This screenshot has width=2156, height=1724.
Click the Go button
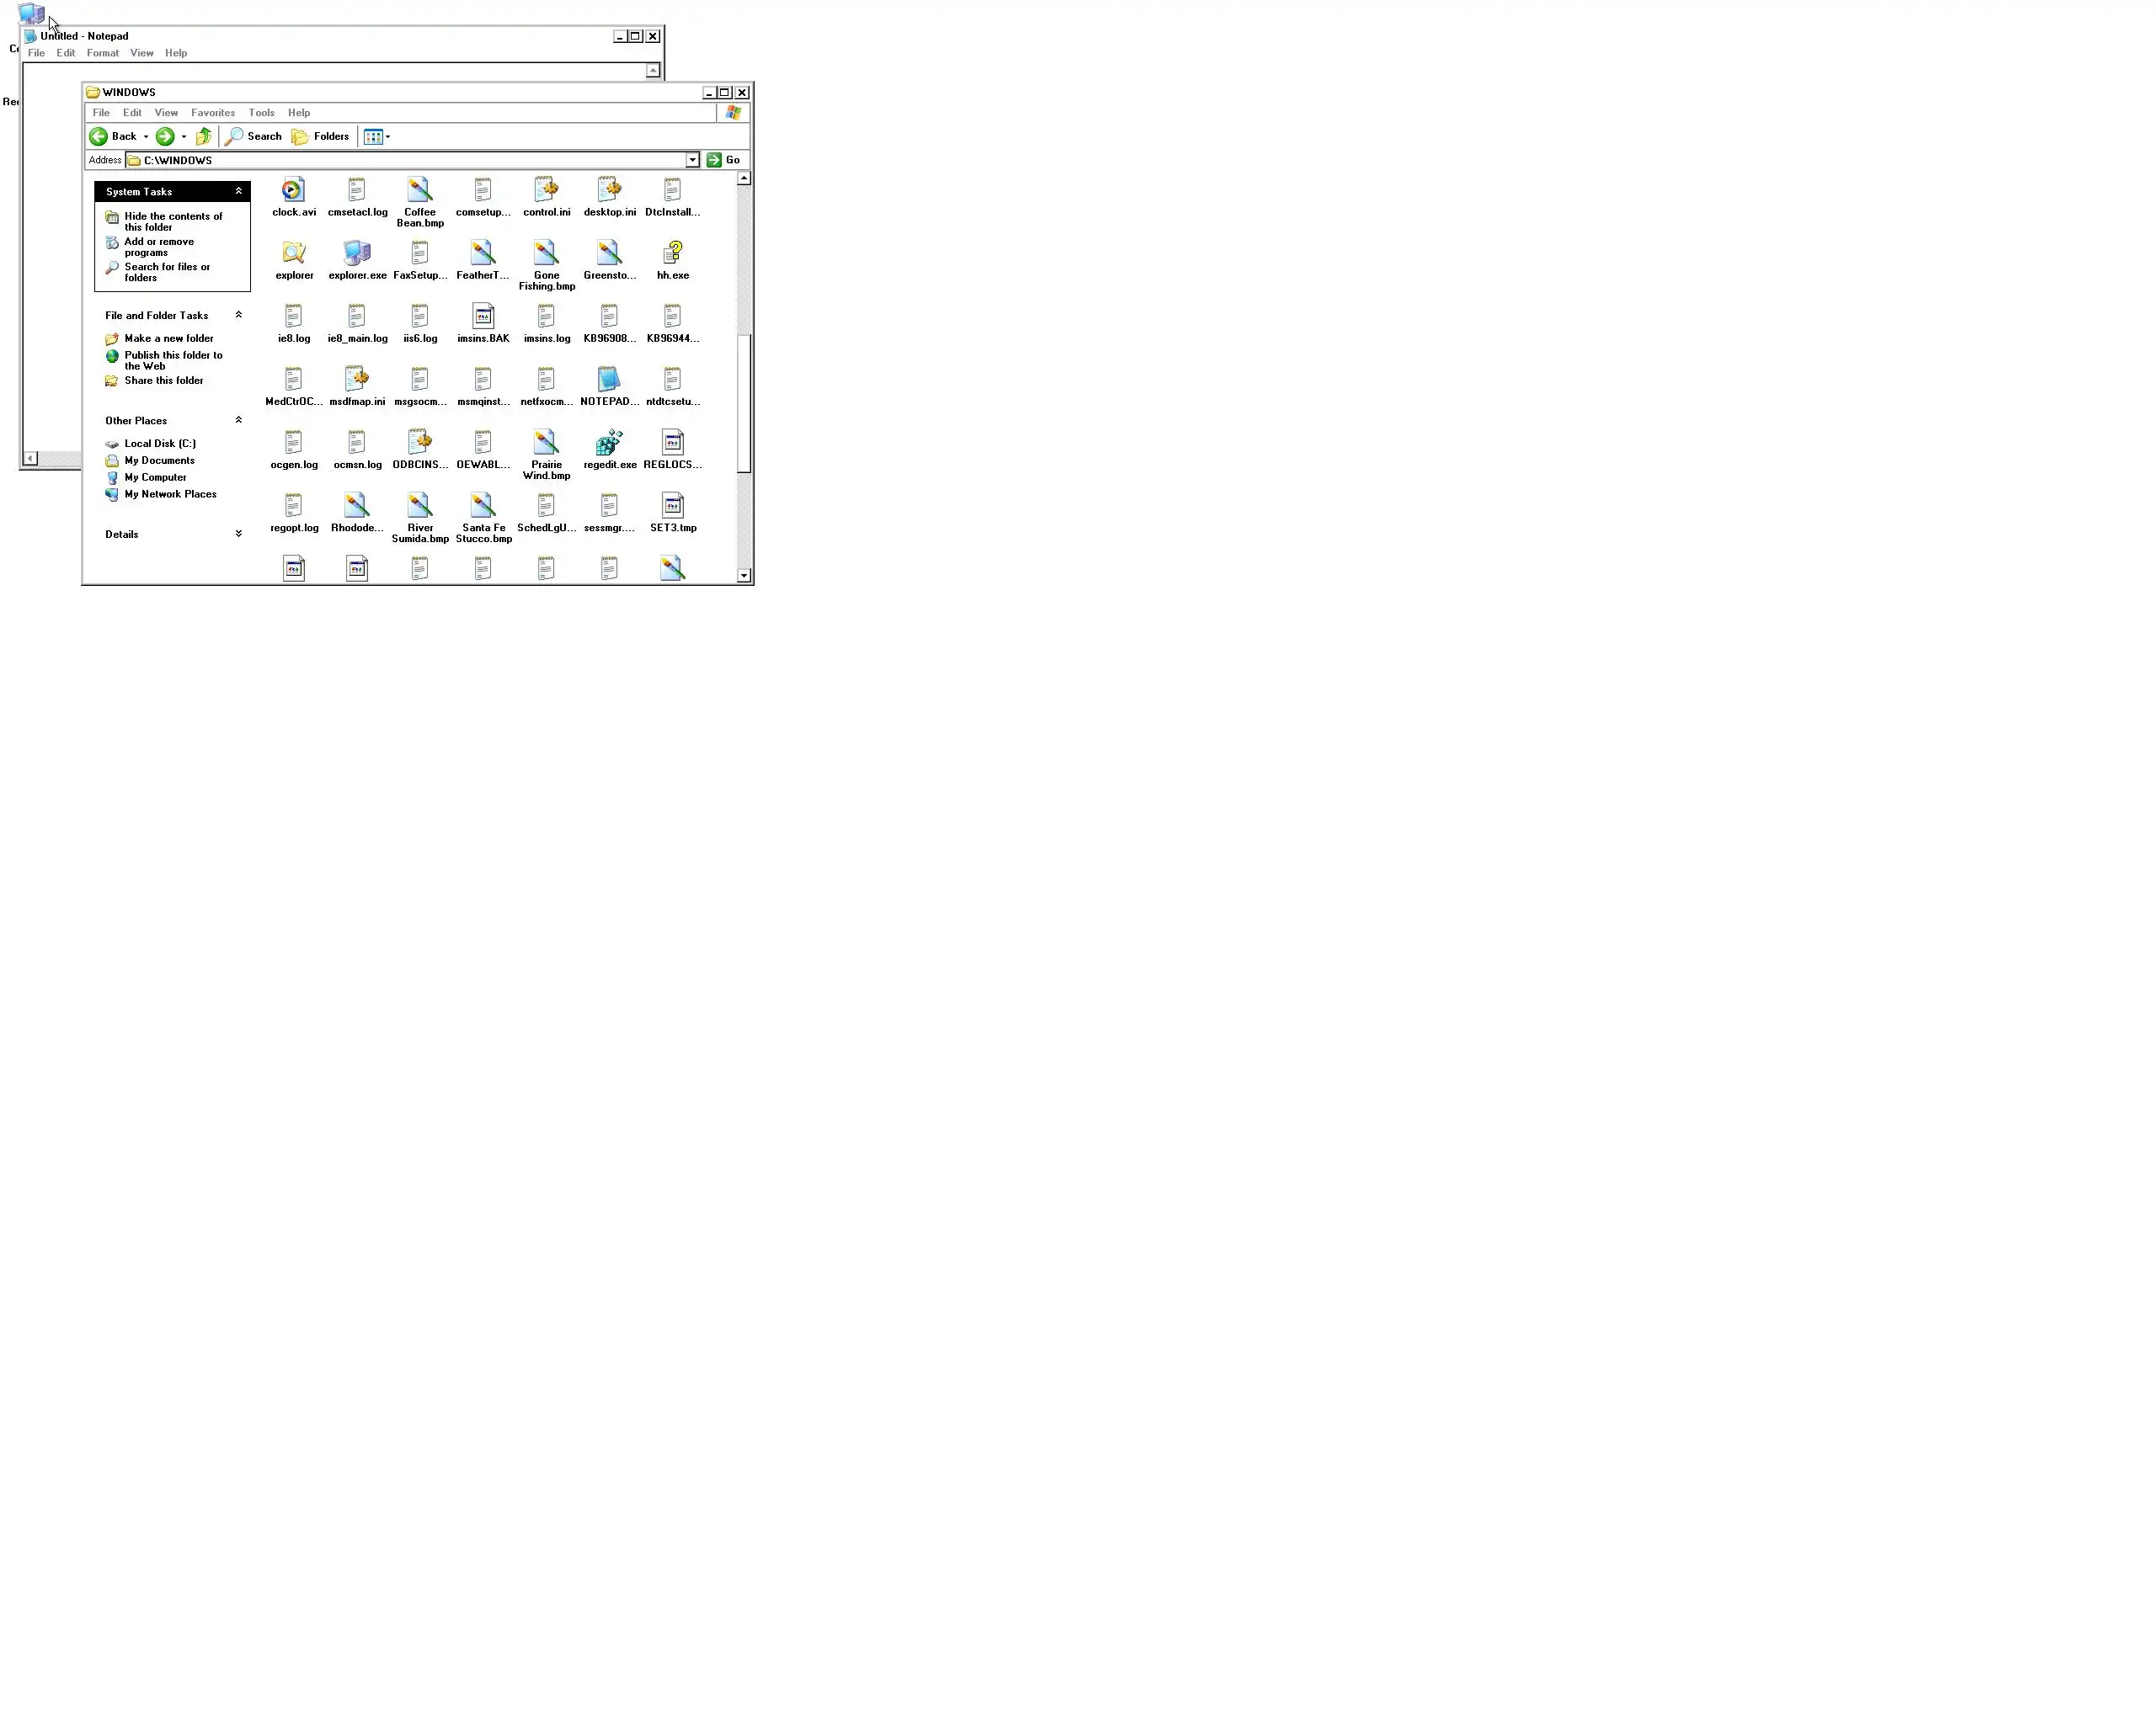(723, 160)
